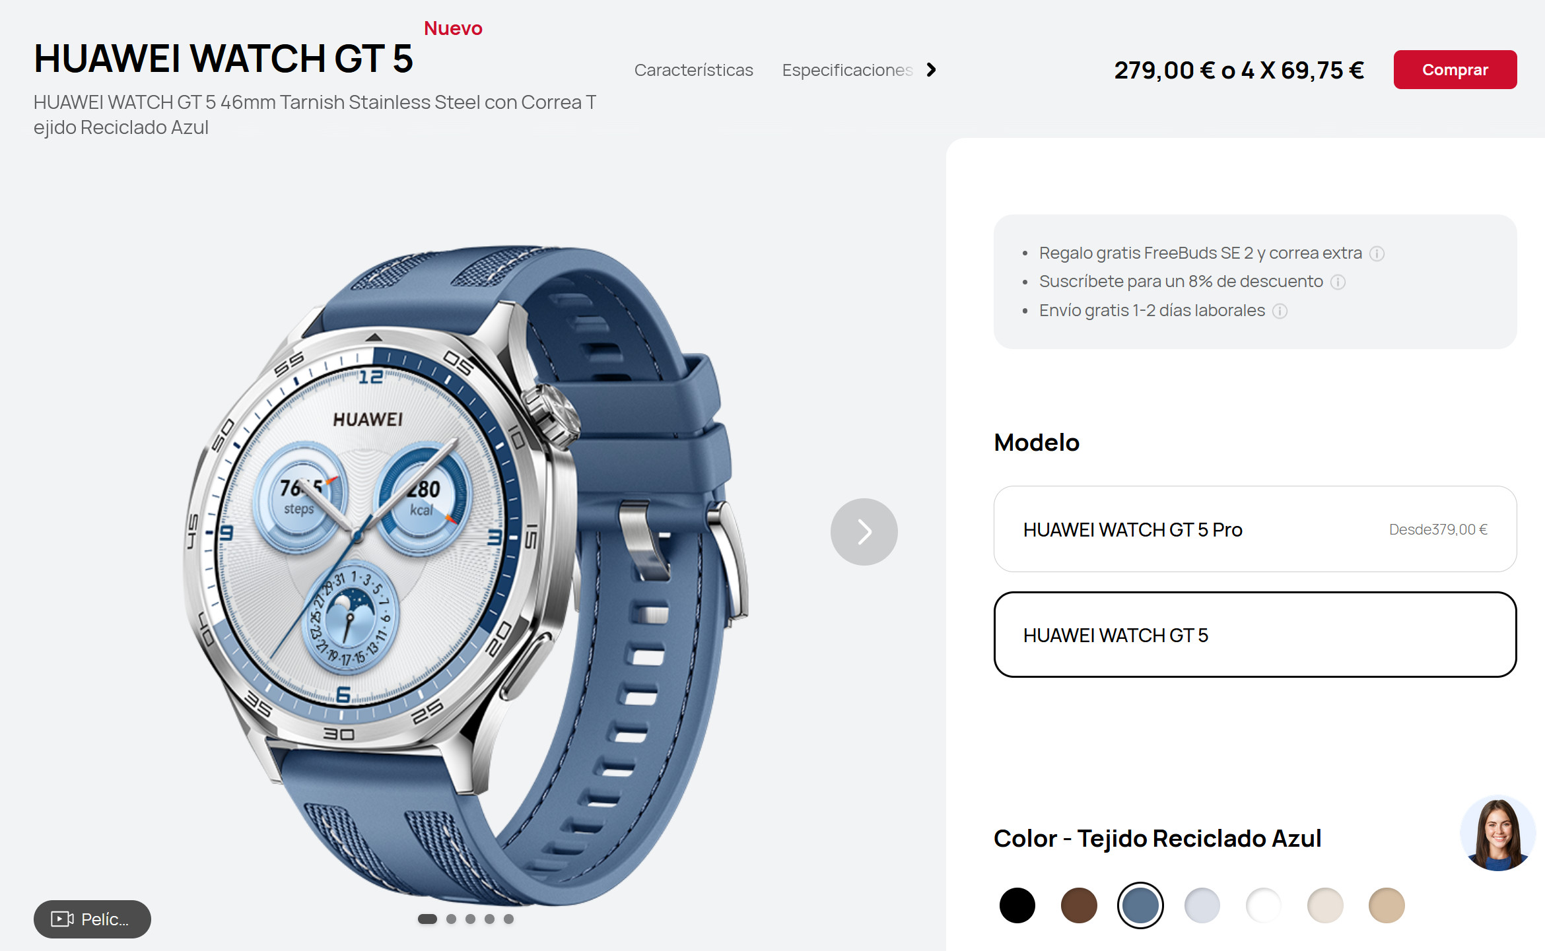Select the HUAWEI WATCH GT 5 model option
Image resolution: width=1545 pixels, height=951 pixels.
[1254, 635]
